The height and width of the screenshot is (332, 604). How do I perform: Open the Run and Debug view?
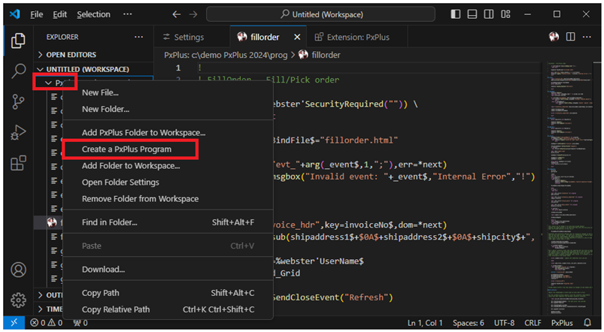pyautogui.click(x=19, y=133)
